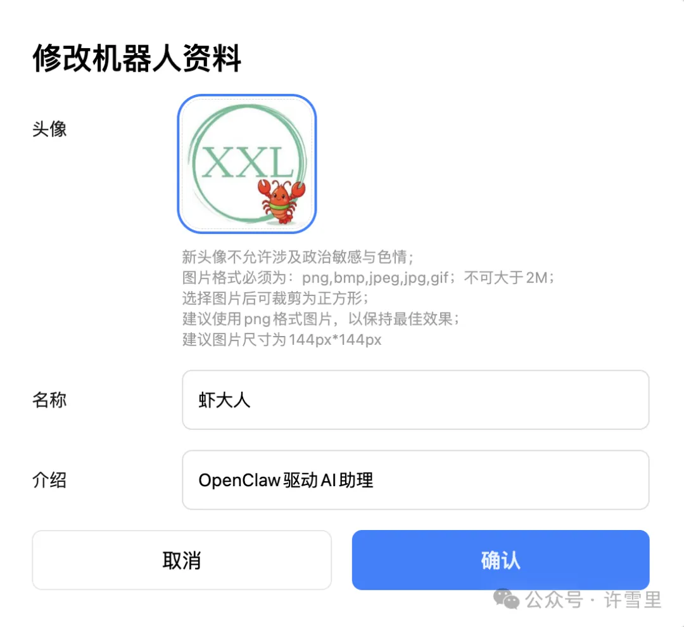Click the 名称 label
The height and width of the screenshot is (627, 684).
point(49,399)
